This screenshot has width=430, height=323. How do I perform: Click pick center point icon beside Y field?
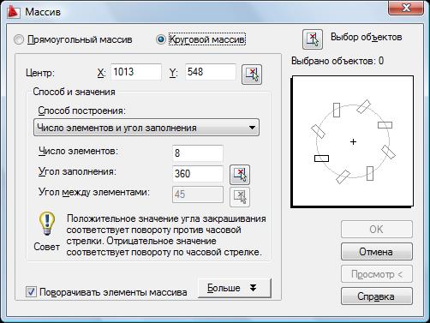pos(252,75)
